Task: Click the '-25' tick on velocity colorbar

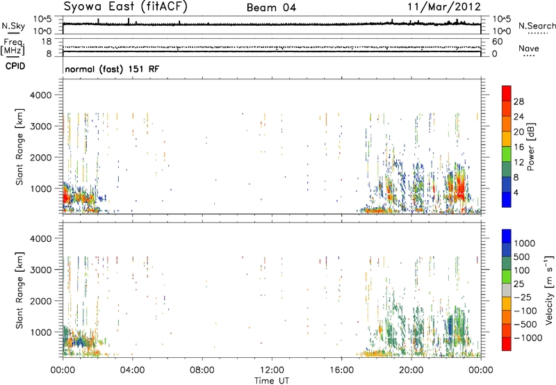Action: pos(523,297)
